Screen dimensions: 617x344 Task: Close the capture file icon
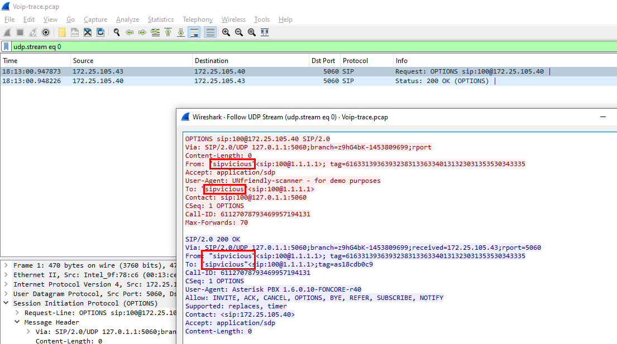coord(87,32)
